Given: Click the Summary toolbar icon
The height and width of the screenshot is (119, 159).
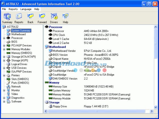Looking at the screenshot, I should (7, 16).
